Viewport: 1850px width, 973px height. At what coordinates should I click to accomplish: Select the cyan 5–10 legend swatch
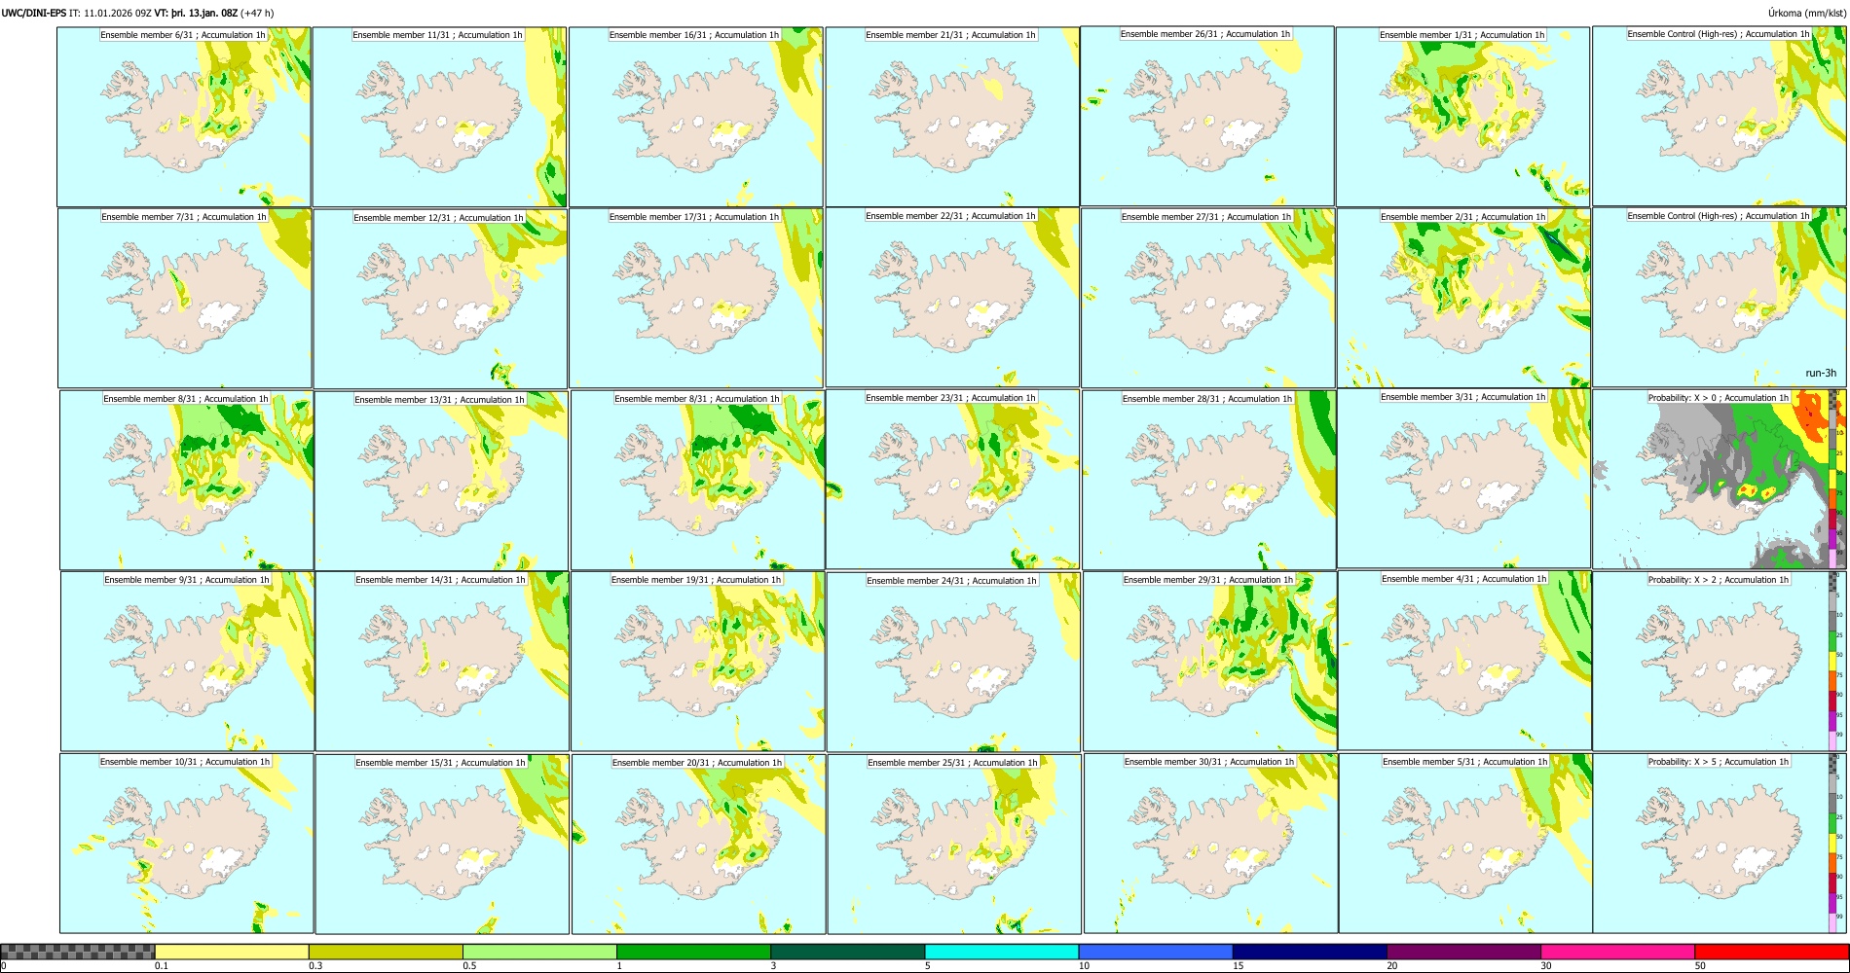pyautogui.click(x=1002, y=952)
